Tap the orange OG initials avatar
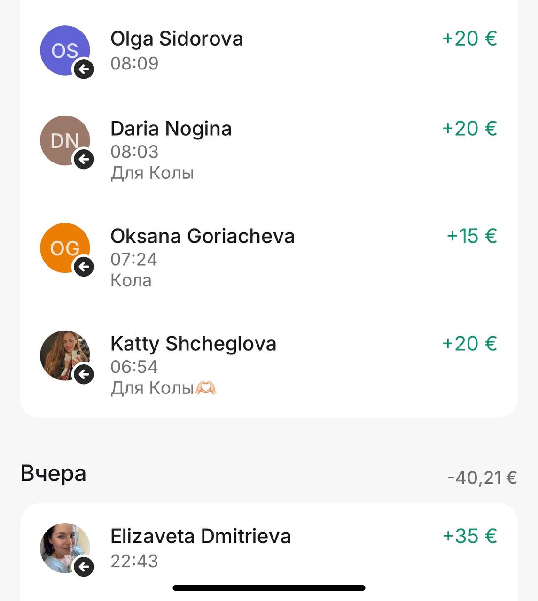The height and width of the screenshot is (601, 538). [x=62, y=245]
